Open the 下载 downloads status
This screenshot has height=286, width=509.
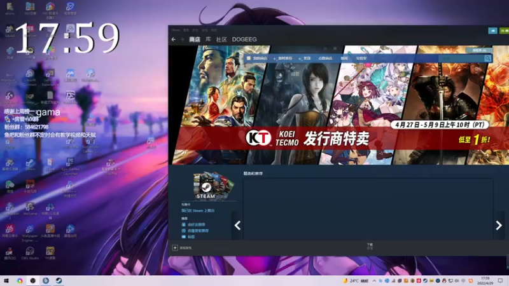(x=370, y=246)
